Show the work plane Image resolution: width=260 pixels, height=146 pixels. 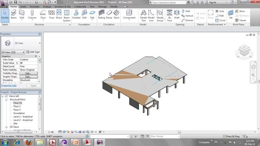(x=240, y=11)
